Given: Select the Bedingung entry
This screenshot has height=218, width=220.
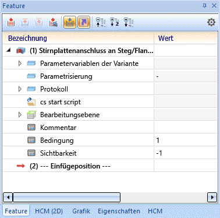Looking at the screenshot, I should (x=57, y=140).
